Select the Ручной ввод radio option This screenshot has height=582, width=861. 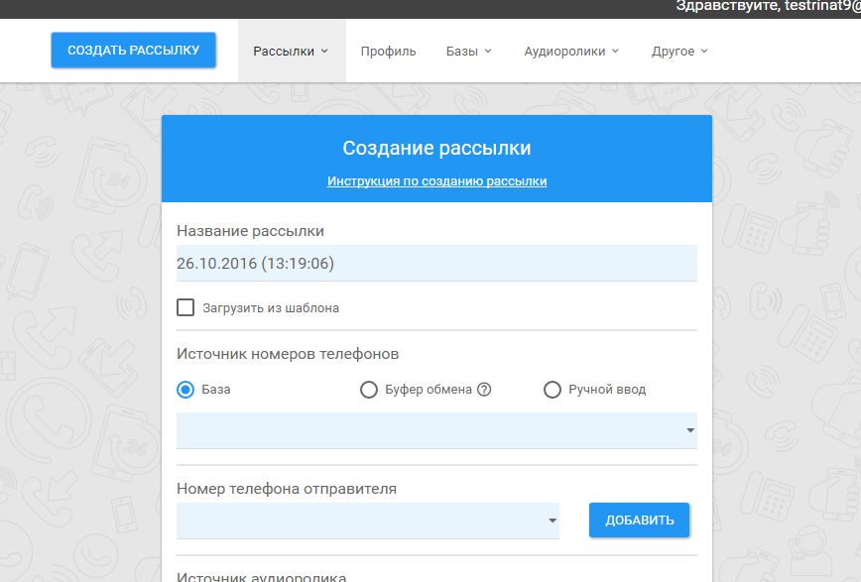553,390
